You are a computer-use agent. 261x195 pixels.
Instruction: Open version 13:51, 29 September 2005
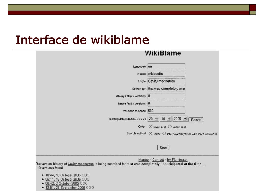65,188
